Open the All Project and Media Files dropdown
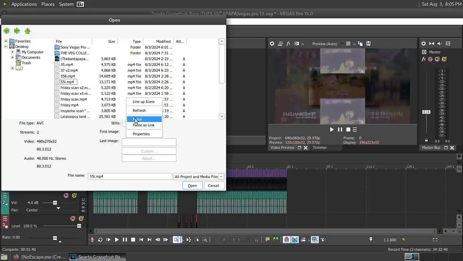The image size is (463, 261). tap(221, 177)
